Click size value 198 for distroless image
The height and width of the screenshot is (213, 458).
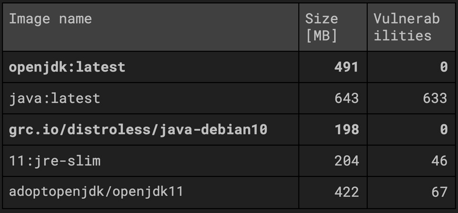pos(345,130)
